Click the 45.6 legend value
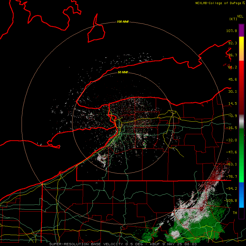The width and height of the screenshot is (246, 246). [x=233, y=79]
